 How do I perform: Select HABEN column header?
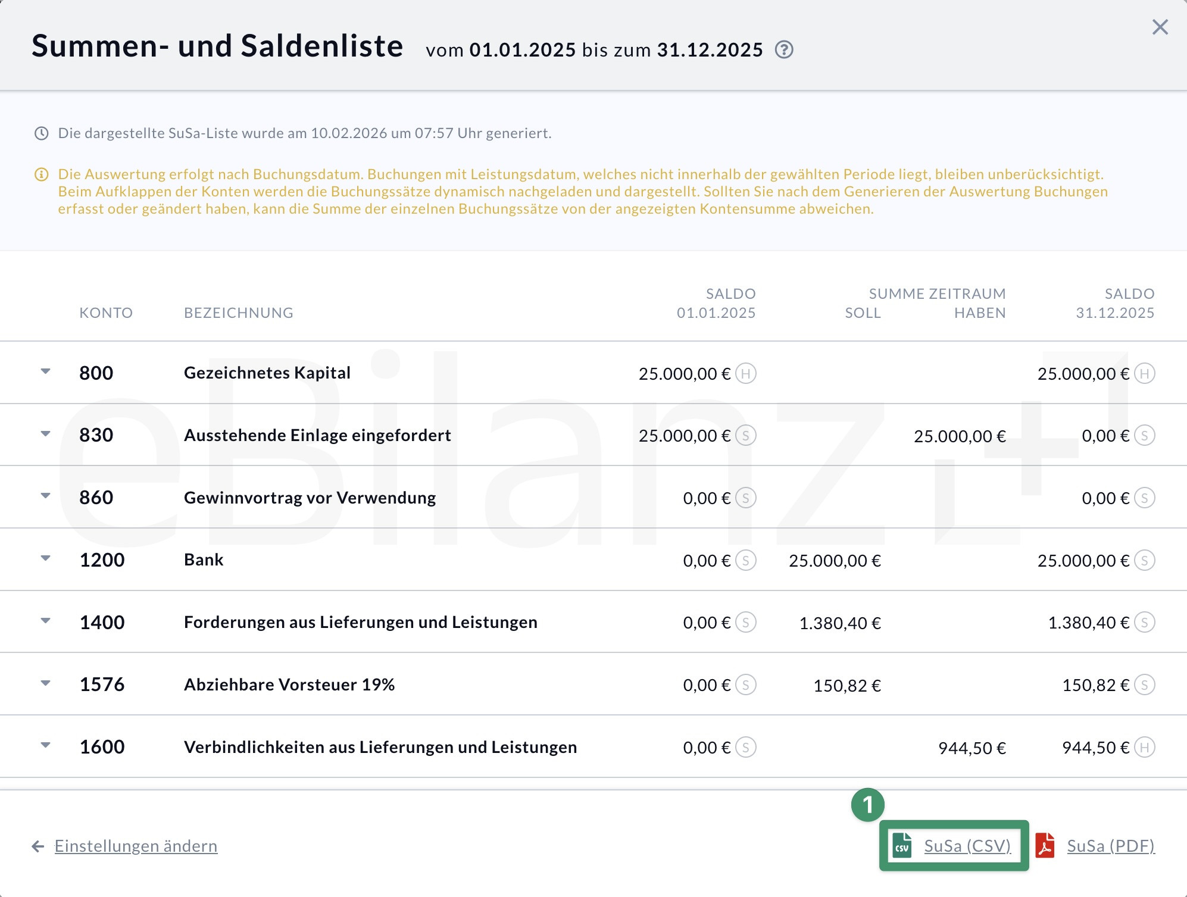click(980, 313)
